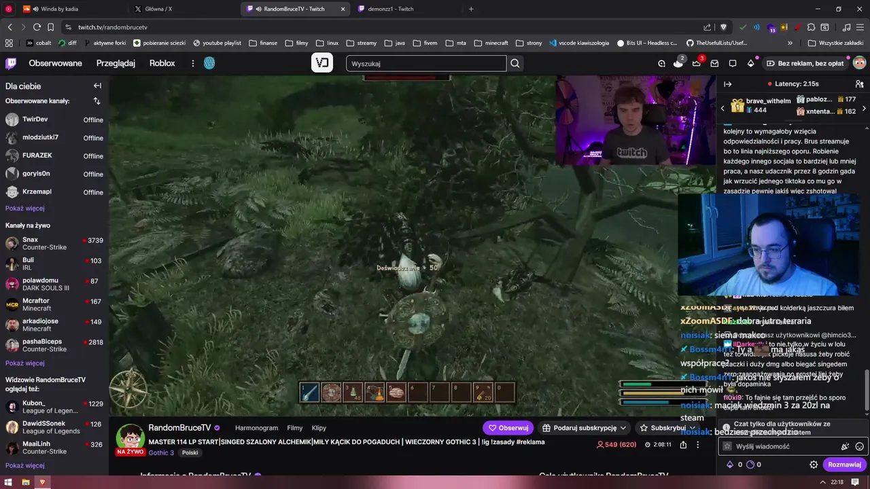
Task: Click the search magnifier button
Action: point(515,63)
